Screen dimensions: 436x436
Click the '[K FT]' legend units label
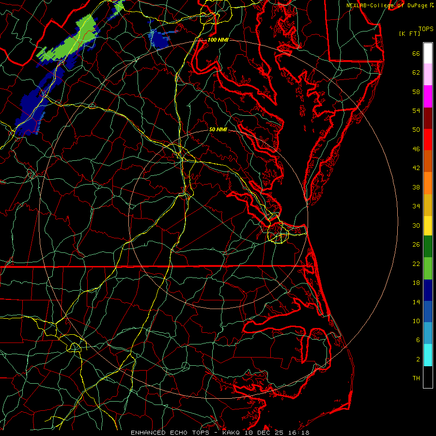tap(409, 33)
